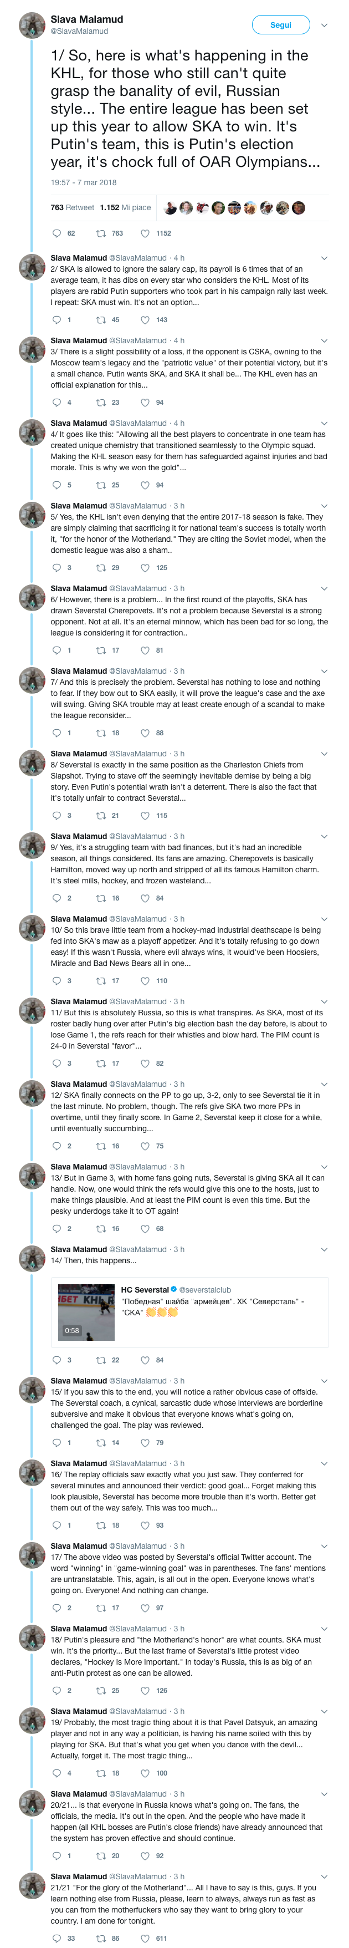Open the @severstalclub profile link
The height and width of the screenshot is (1948, 349).
tap(205, 1289)
